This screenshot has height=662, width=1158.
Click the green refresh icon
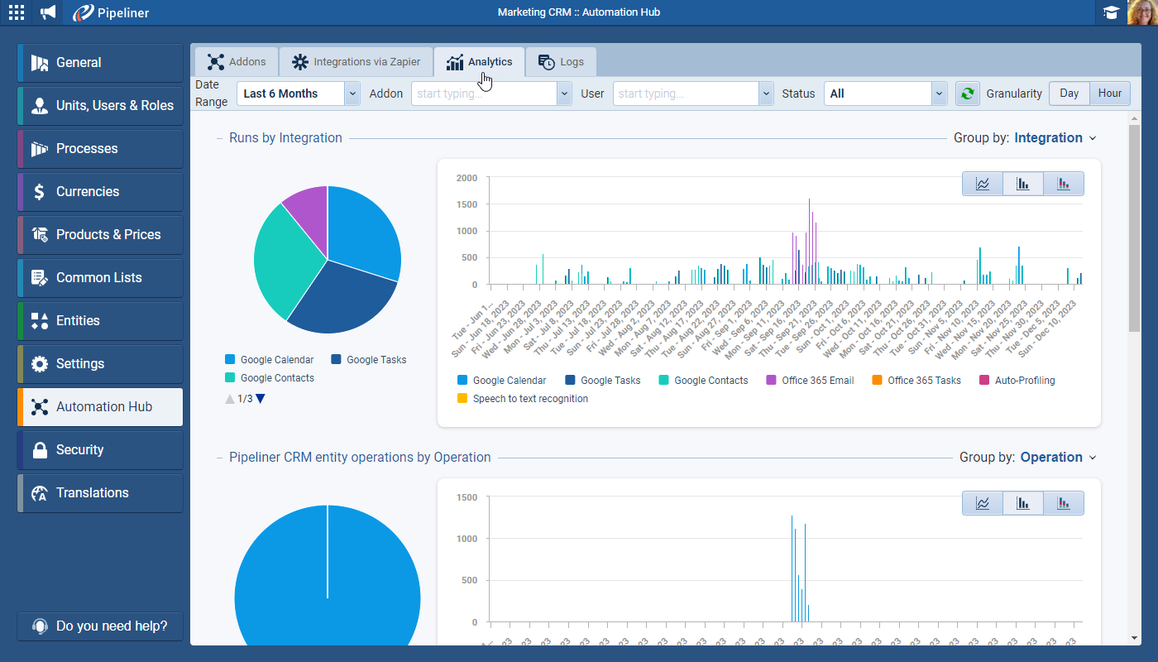(966, 94)
